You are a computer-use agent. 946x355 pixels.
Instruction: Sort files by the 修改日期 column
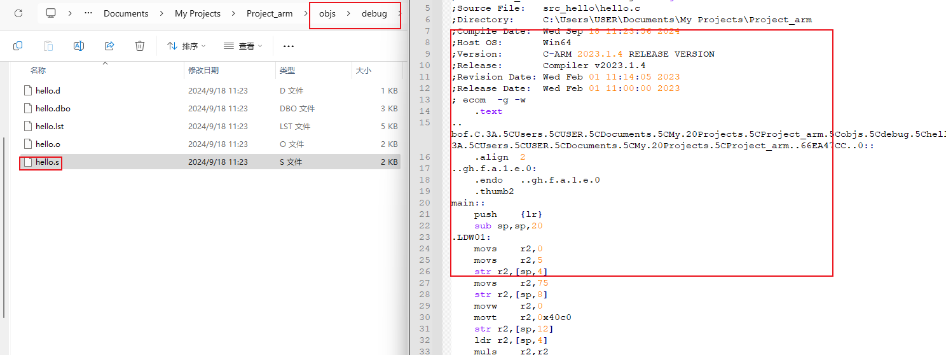pos(203,71)
